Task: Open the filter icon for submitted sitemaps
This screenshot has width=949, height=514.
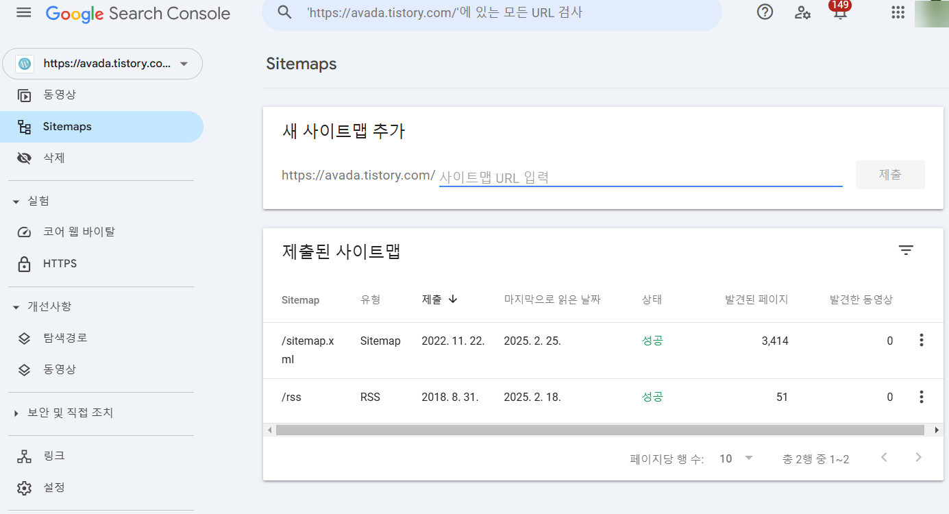Action: click(906, 250)
